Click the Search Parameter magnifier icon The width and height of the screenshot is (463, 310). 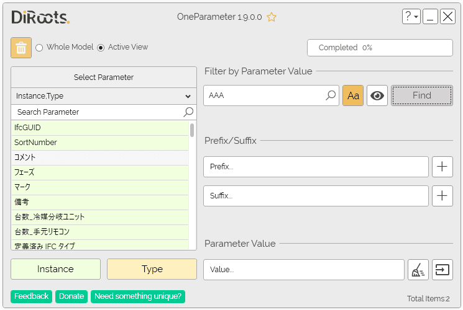click(188, 112)
